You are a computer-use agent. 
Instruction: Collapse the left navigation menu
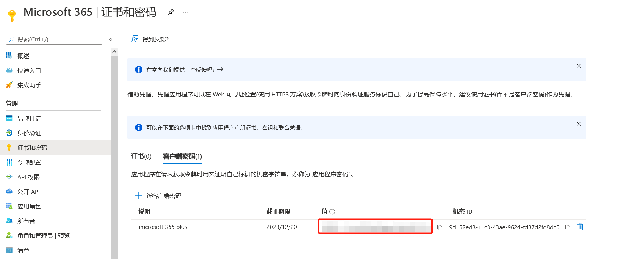111,40
